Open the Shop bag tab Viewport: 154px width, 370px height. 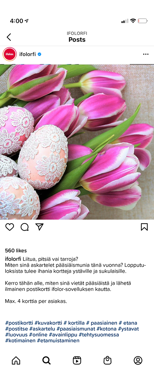[108, 360]
